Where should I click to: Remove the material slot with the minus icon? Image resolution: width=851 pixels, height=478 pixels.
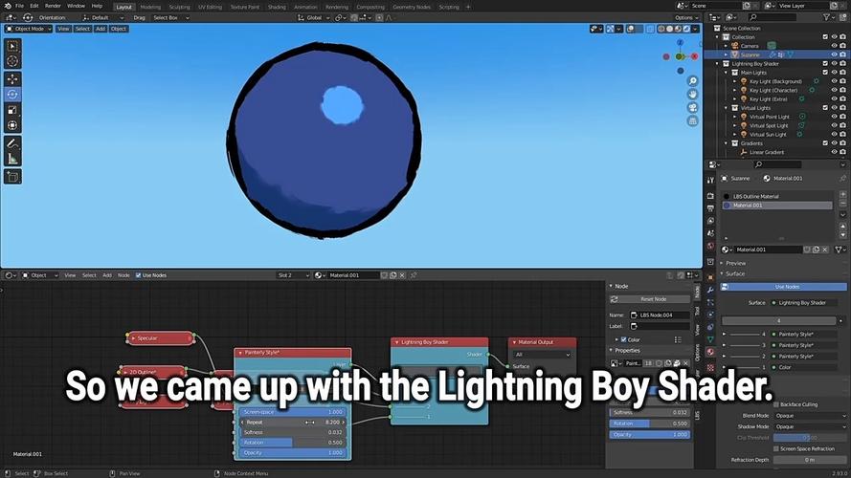coord(842,204)
